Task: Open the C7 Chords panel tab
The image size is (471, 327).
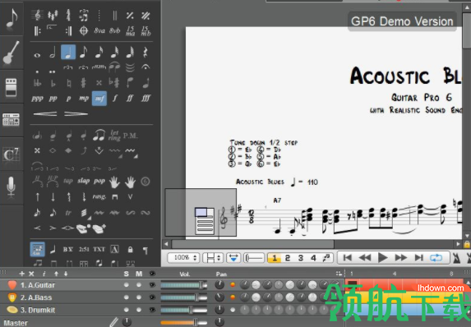Action: (x=12, y=154)
